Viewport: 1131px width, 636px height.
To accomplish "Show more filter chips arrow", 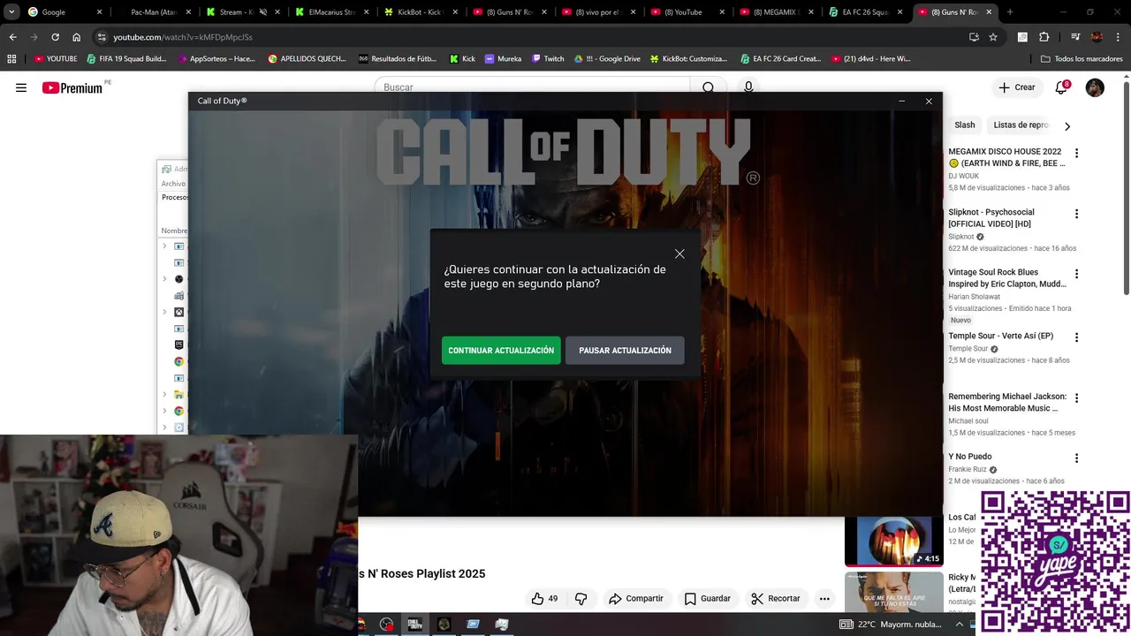I will click(1067, 126).
